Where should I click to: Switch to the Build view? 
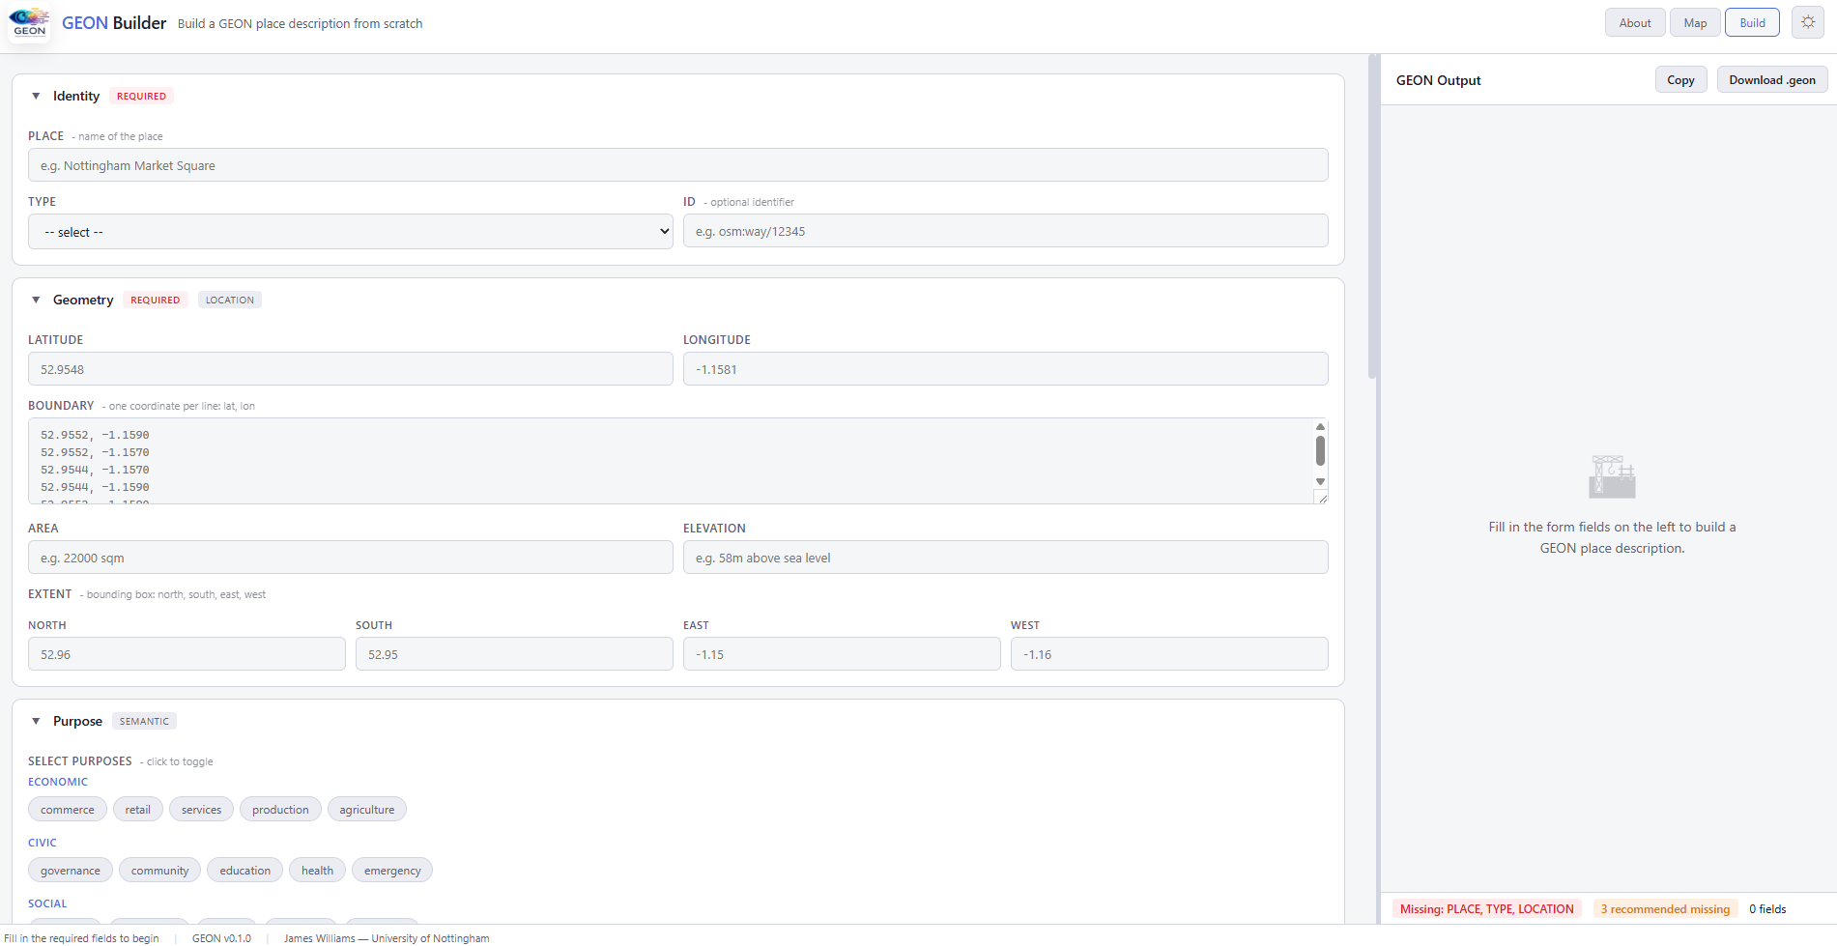(1752, 22)
